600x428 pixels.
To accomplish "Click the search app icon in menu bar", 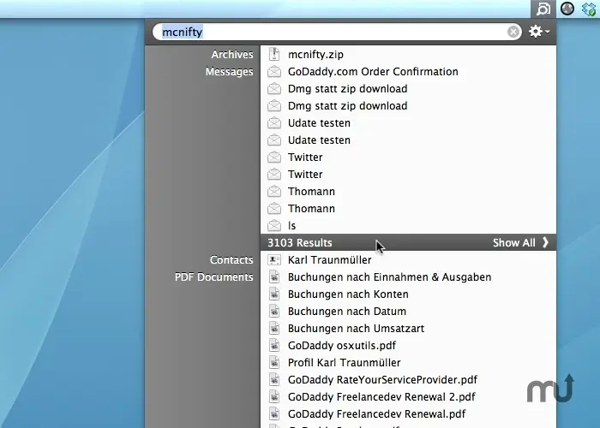I will 543,9.
